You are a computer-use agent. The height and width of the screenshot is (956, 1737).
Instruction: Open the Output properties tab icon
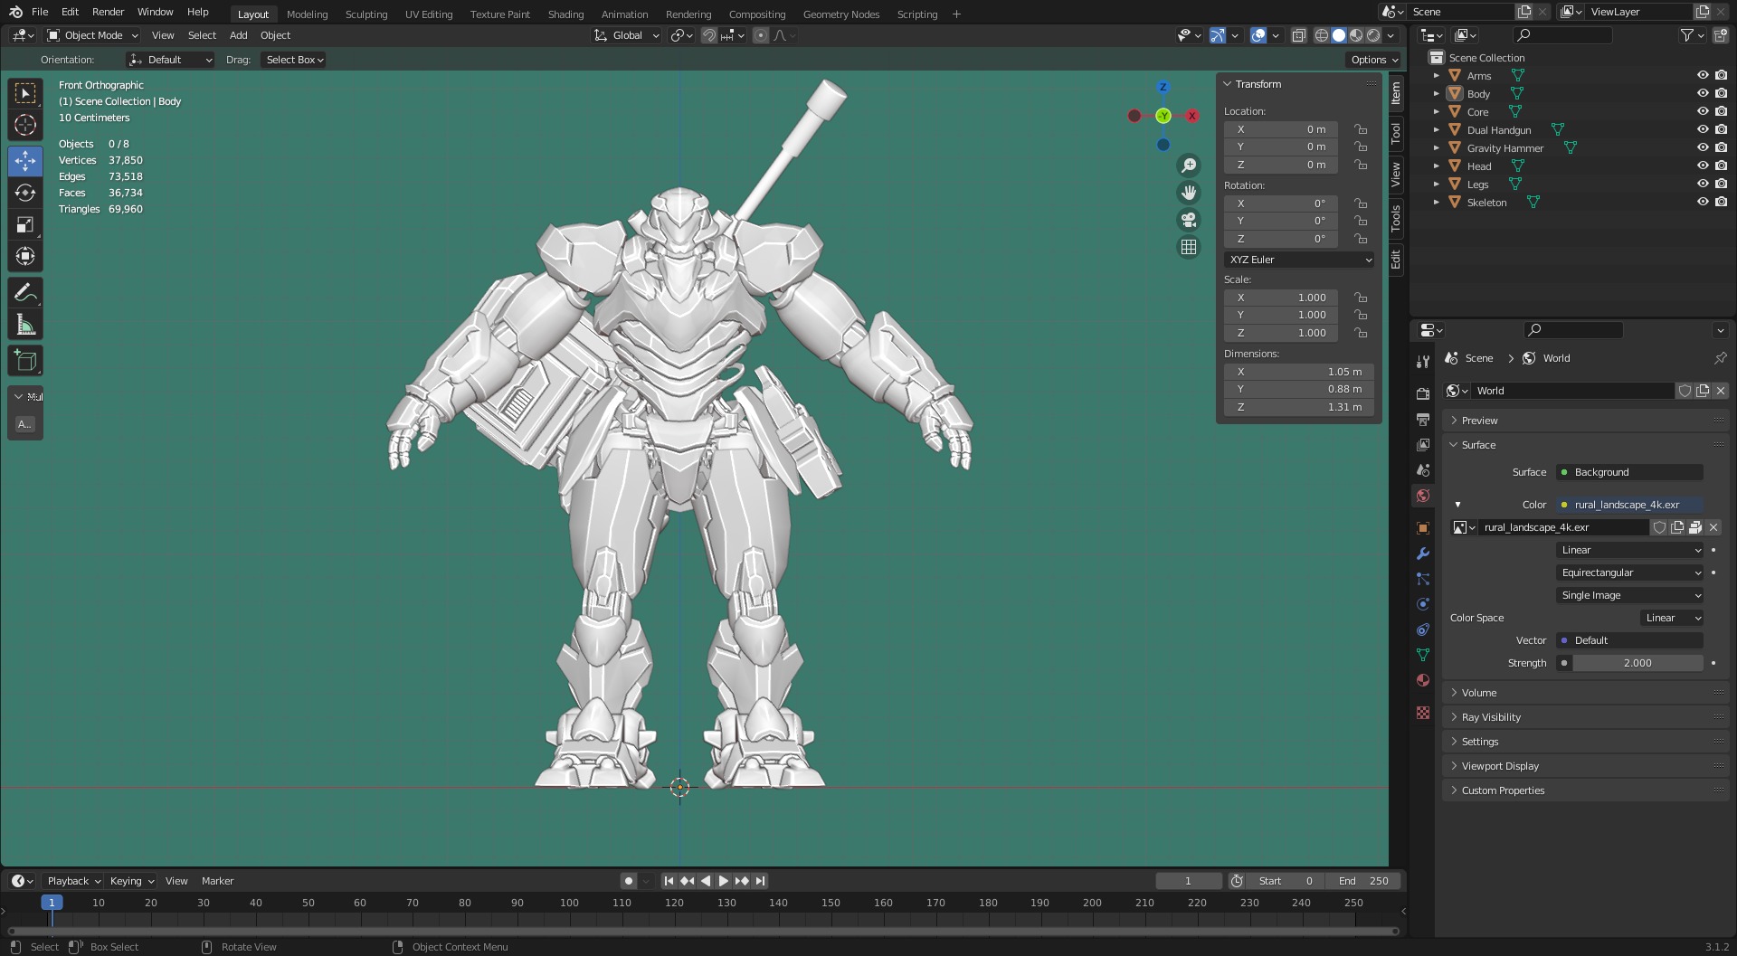tap(1423, 420)
